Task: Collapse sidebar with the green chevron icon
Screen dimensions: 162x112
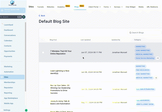Action: [x=26, y=110]
